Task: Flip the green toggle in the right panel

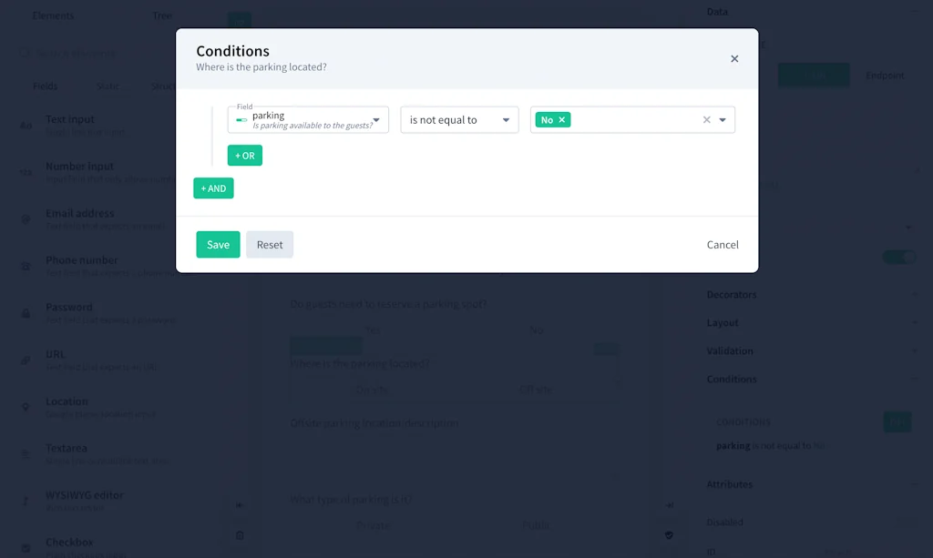Action: 899,257
